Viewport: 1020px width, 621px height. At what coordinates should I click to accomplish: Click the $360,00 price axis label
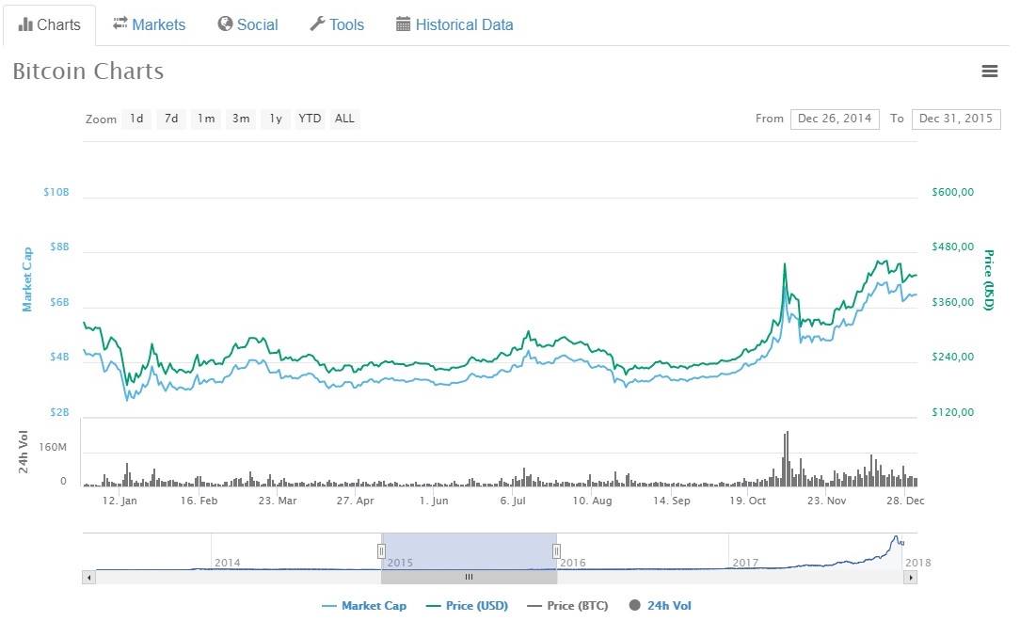point(953,302)
